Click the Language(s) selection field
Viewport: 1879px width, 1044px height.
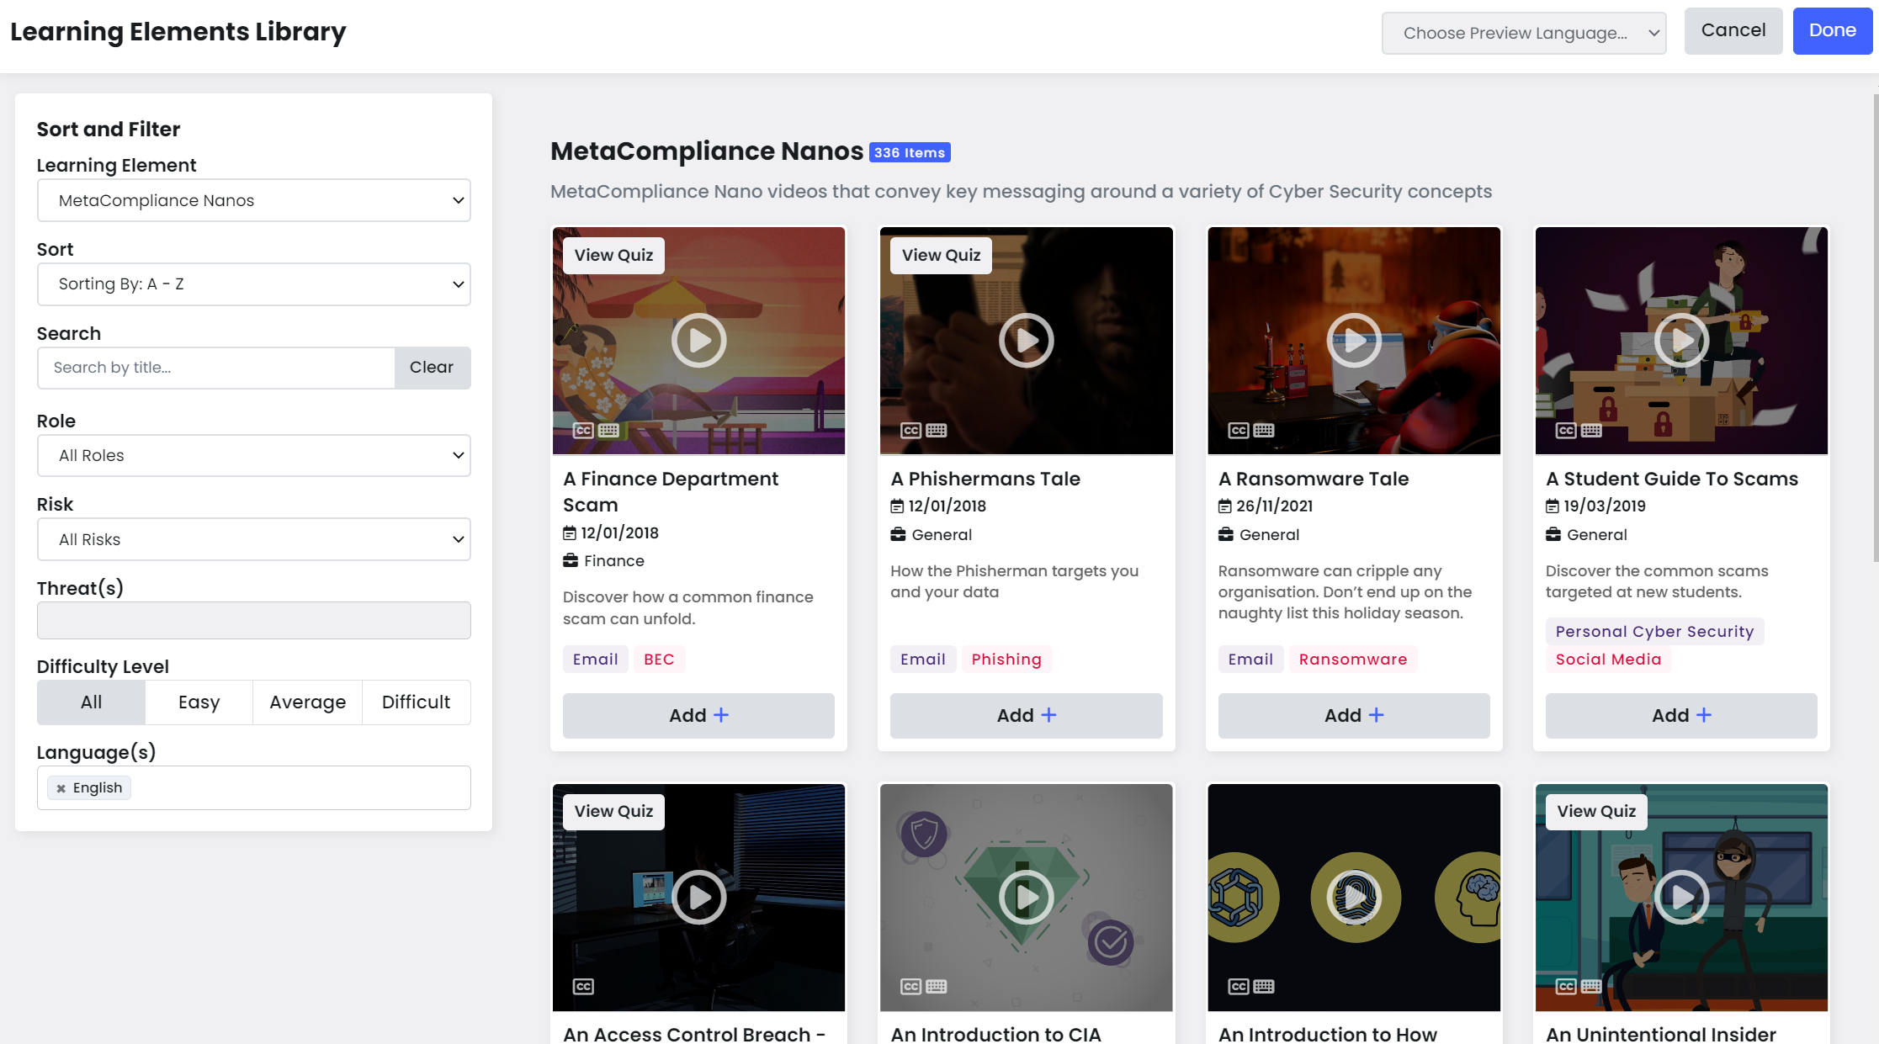point(254,788)
